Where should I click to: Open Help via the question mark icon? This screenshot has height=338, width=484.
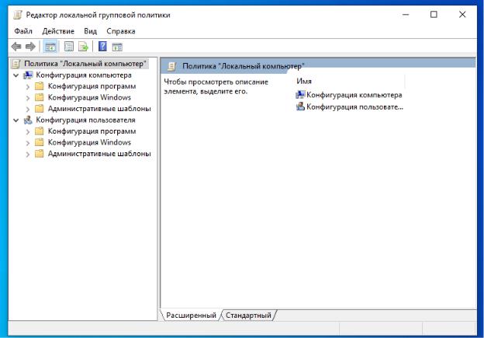(x=102, y=47)
